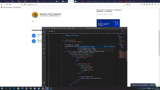The image size is (160, 90).
Task: Open FileZilla from the taskbar
Action: [26, 88]
